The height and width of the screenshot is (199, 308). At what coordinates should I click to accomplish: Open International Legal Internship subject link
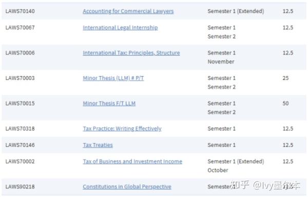click(x=120, y=28)
